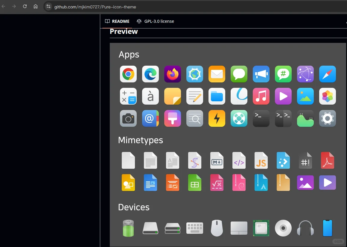
Task: Go back using browser back arrow
Action: (x=3, y=6)
